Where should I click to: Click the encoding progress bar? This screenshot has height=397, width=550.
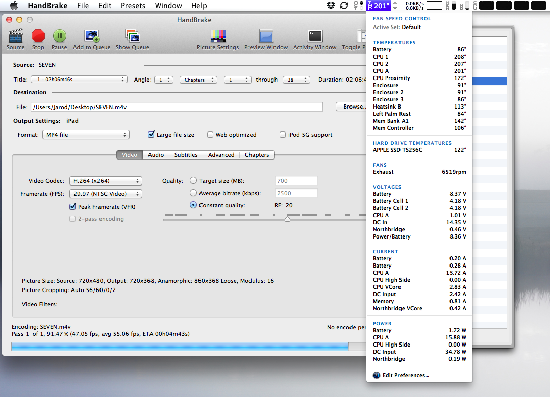[x=189, y=347]
